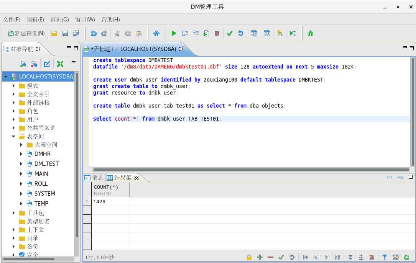Minimize the object navigator panel

pyautogui.click(x=69, y=47)
